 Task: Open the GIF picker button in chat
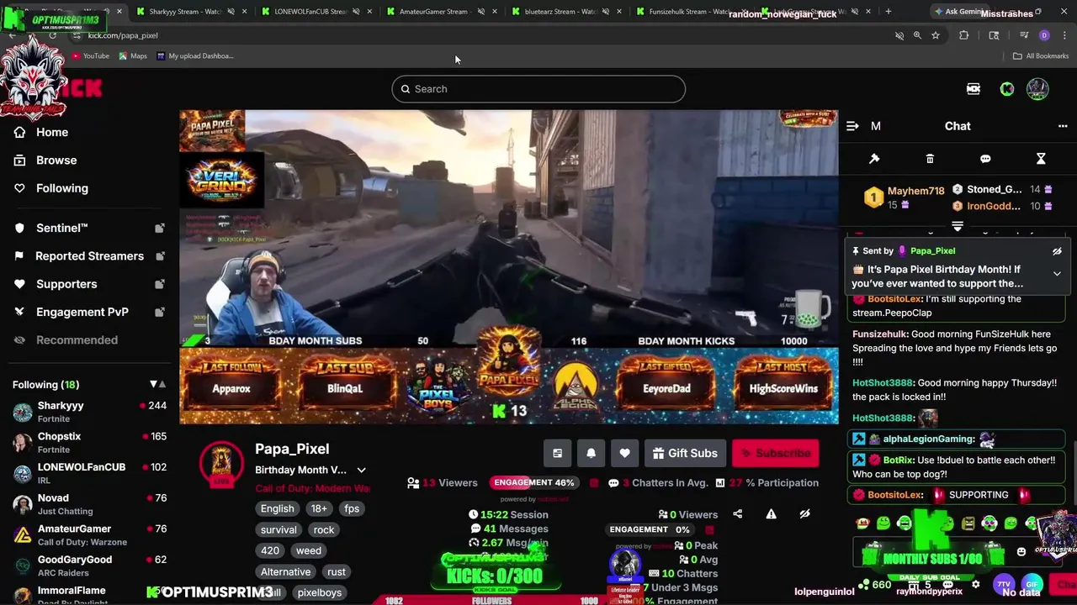pyautogui.click(x=1032, y=584)
